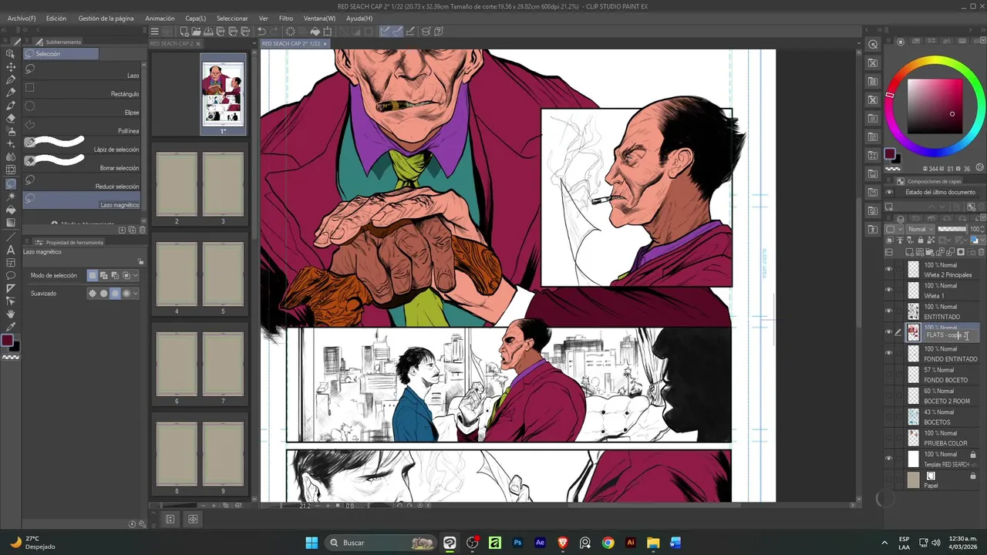The image size is (987, 555).
Task: Click the FLATS copia layer name field
Action: (951, 335)
